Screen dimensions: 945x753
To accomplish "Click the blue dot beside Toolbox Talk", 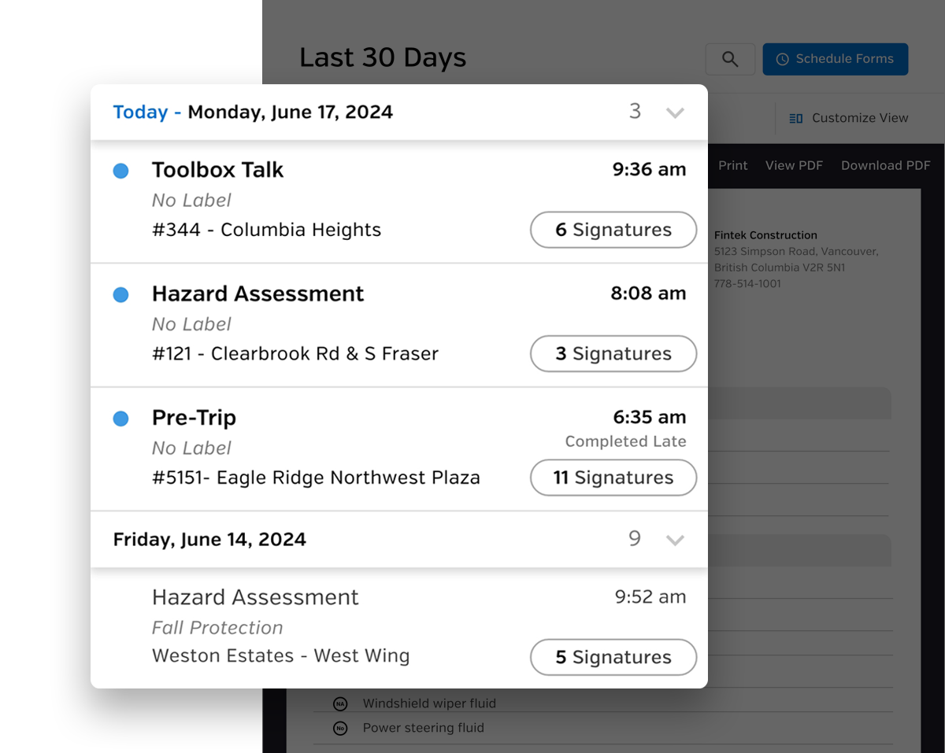I will (x=120, y=171).
